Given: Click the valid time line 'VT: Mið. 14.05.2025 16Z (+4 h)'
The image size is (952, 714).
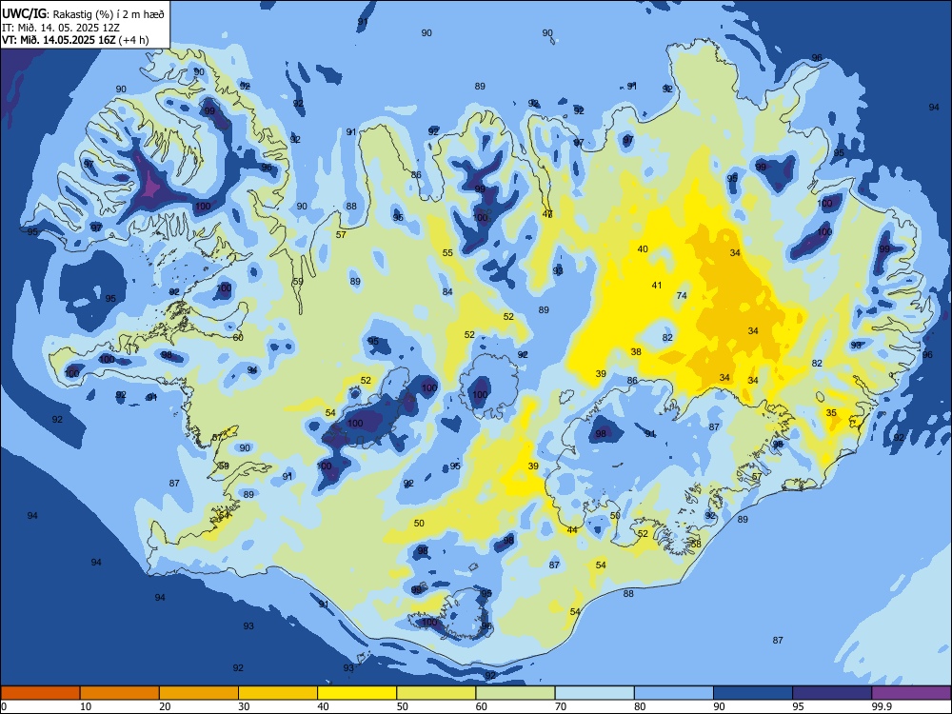Looking at the screenshot, I should click(75, 40).
